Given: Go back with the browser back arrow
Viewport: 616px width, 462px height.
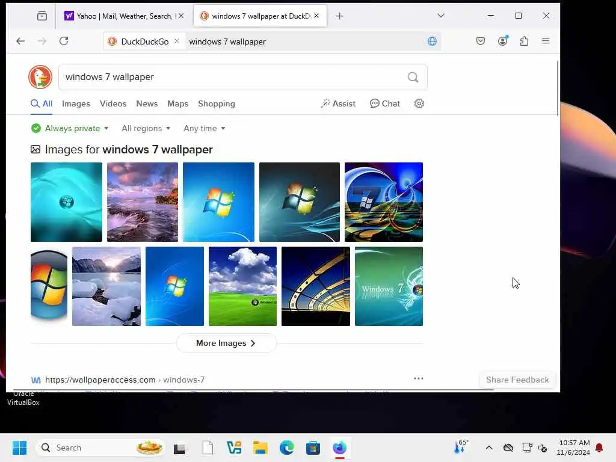Looking at the screenshot, I should pyautogui.click(x=20, y=41).
